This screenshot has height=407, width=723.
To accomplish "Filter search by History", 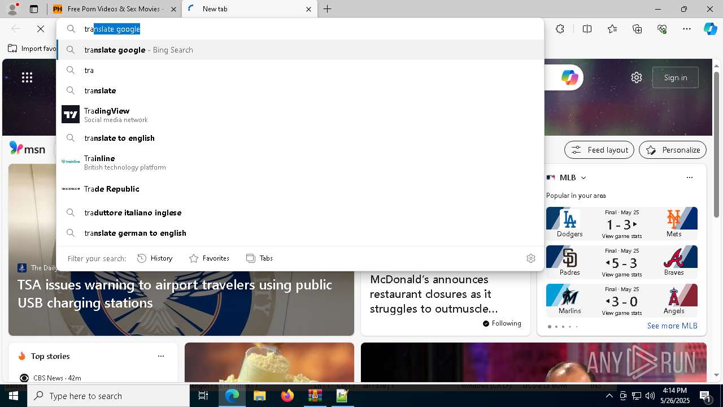I will click(155, 258).
